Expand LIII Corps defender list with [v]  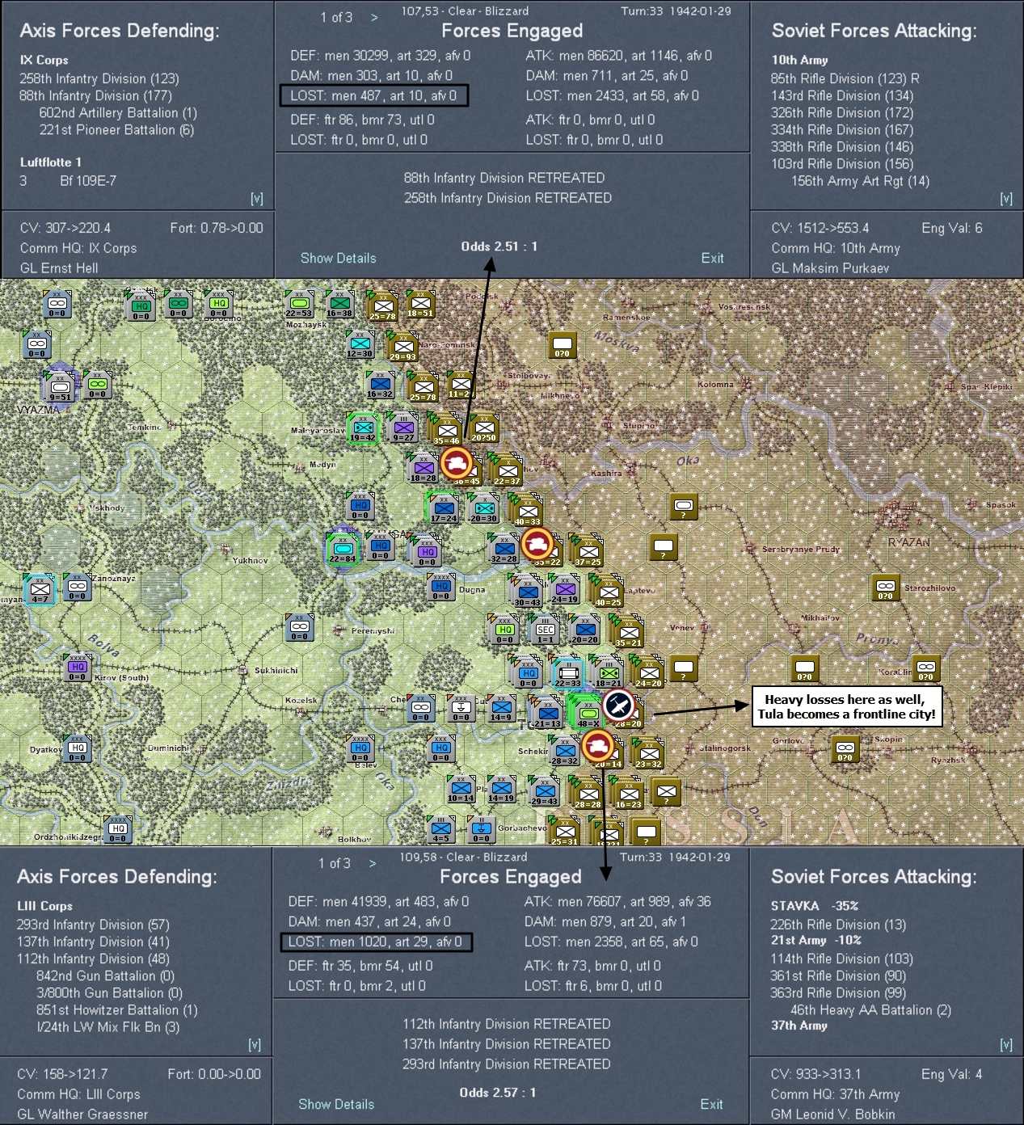(x=255, y=1044)
